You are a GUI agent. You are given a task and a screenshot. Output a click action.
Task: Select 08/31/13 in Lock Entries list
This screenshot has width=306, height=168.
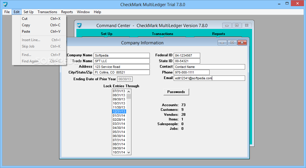(x=119, y=95)
